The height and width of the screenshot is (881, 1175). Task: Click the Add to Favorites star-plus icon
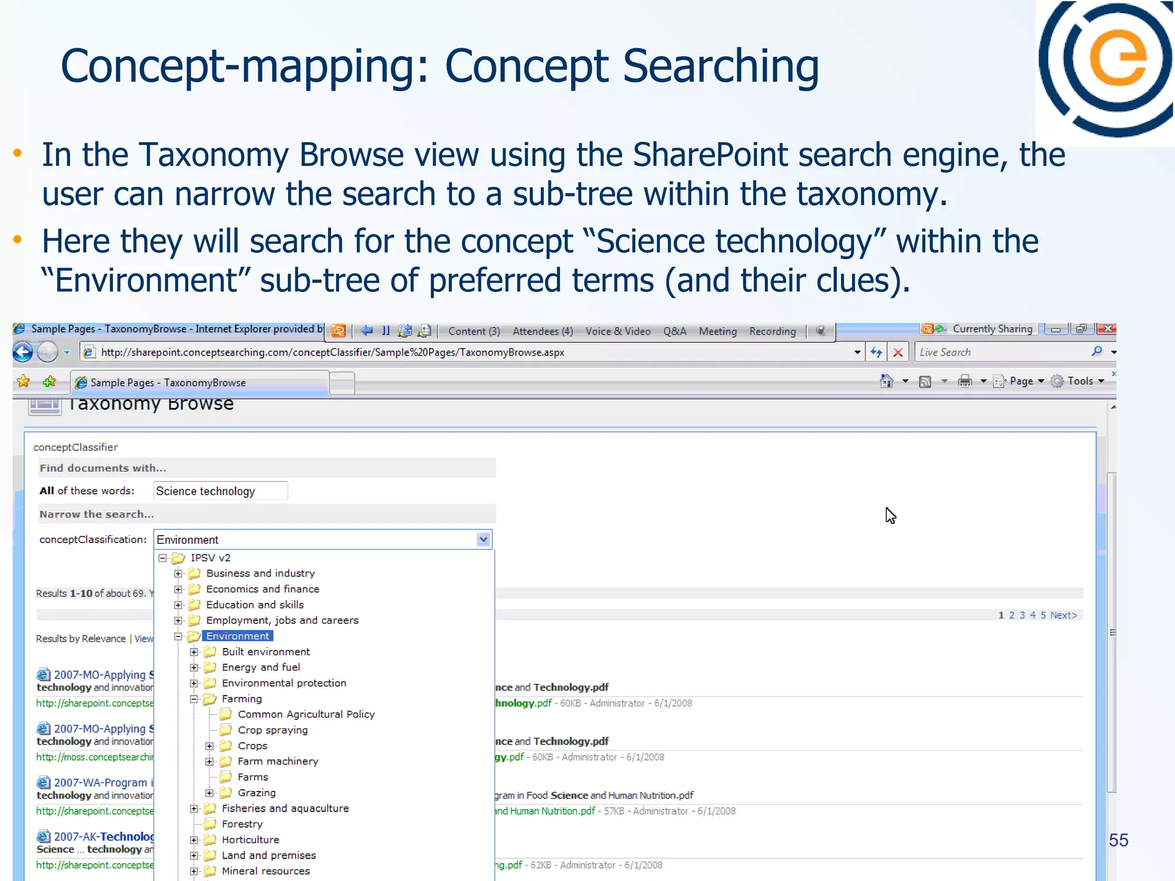pos(49,381)
